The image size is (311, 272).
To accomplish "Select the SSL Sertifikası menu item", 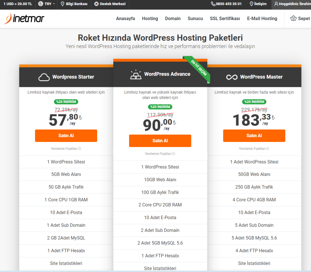I will [x=225, y=19].
